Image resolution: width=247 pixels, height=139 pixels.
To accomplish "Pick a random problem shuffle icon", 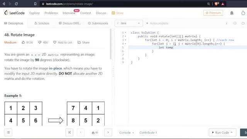I will tap(69, 132).
